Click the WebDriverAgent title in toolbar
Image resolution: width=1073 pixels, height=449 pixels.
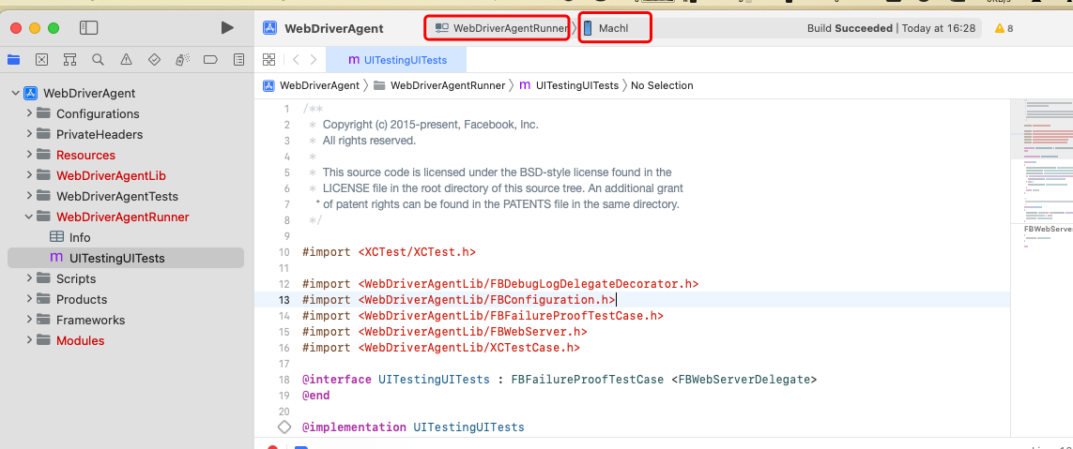[334, 29]
